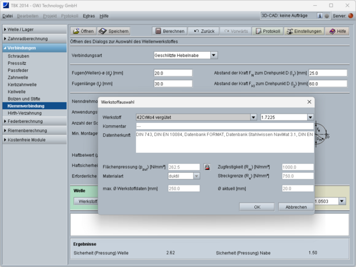
Task: Open the Einstellungen settings
Action: coord(304,31)
